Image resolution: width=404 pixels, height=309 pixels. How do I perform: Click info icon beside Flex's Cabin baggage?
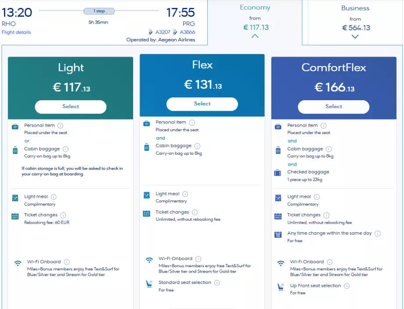[197, 146]
